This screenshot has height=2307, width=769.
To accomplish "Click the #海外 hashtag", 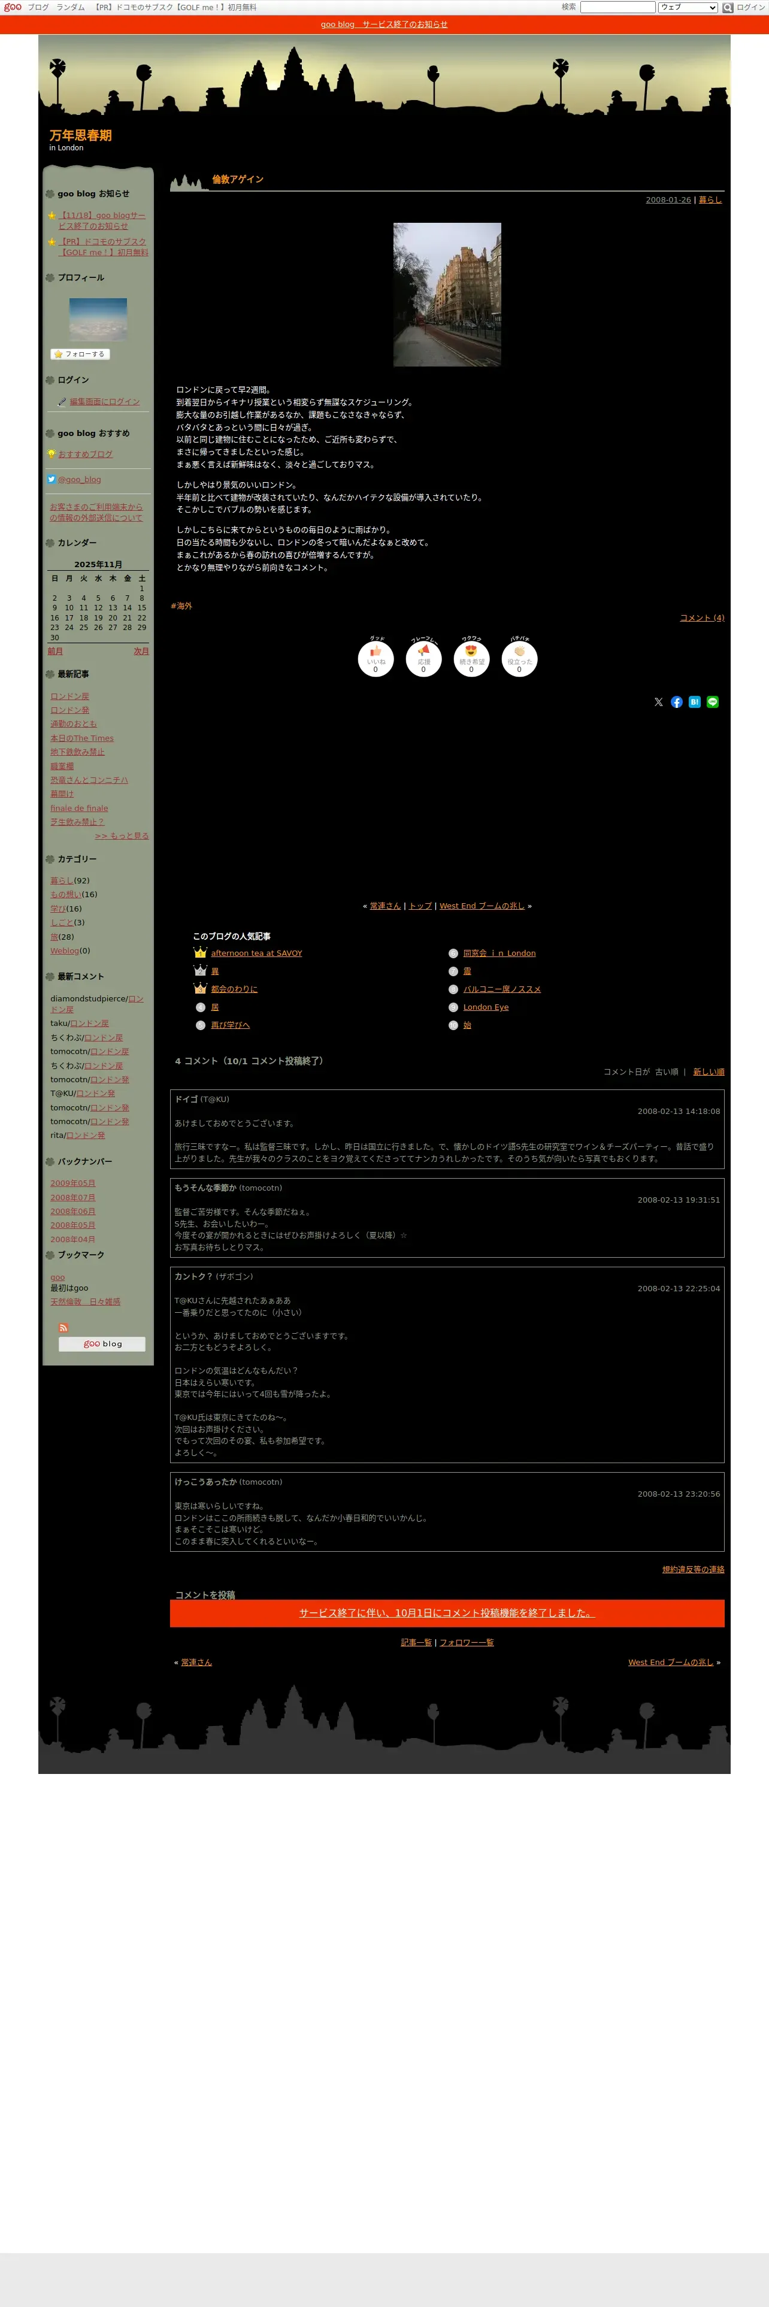I will (x=181, y=606).
